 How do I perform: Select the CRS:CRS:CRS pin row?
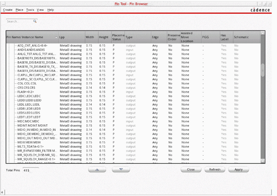[x=133, y=88]
